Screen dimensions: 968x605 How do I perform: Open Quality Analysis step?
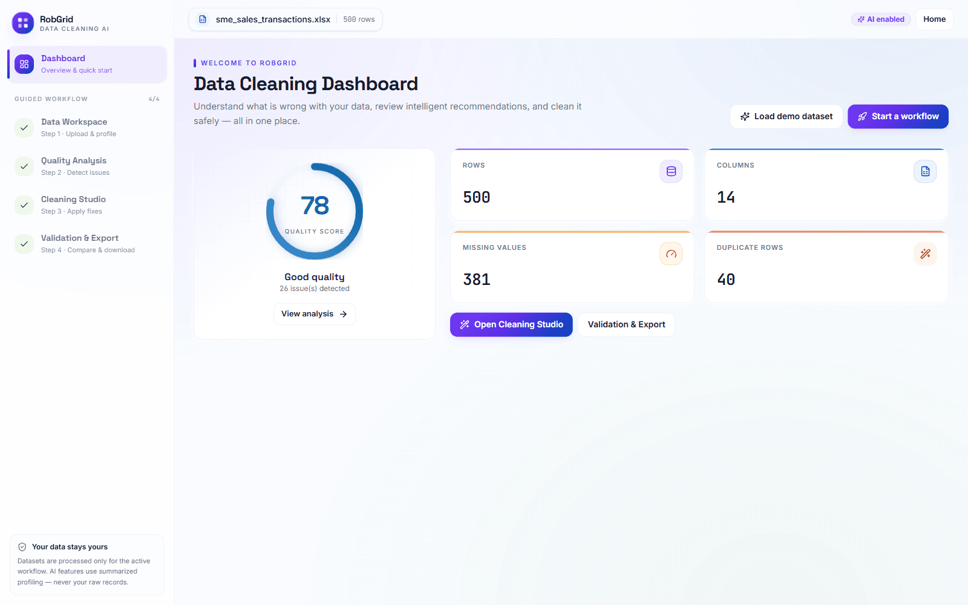pos(87,166)
